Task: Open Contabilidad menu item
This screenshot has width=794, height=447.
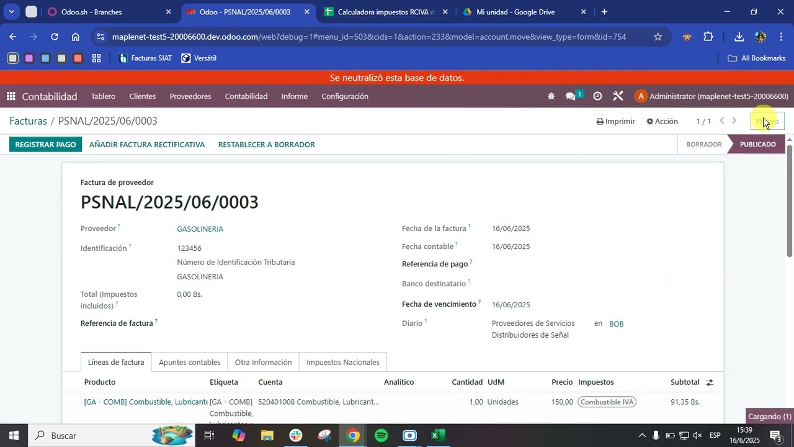Action: pos(246,96)
